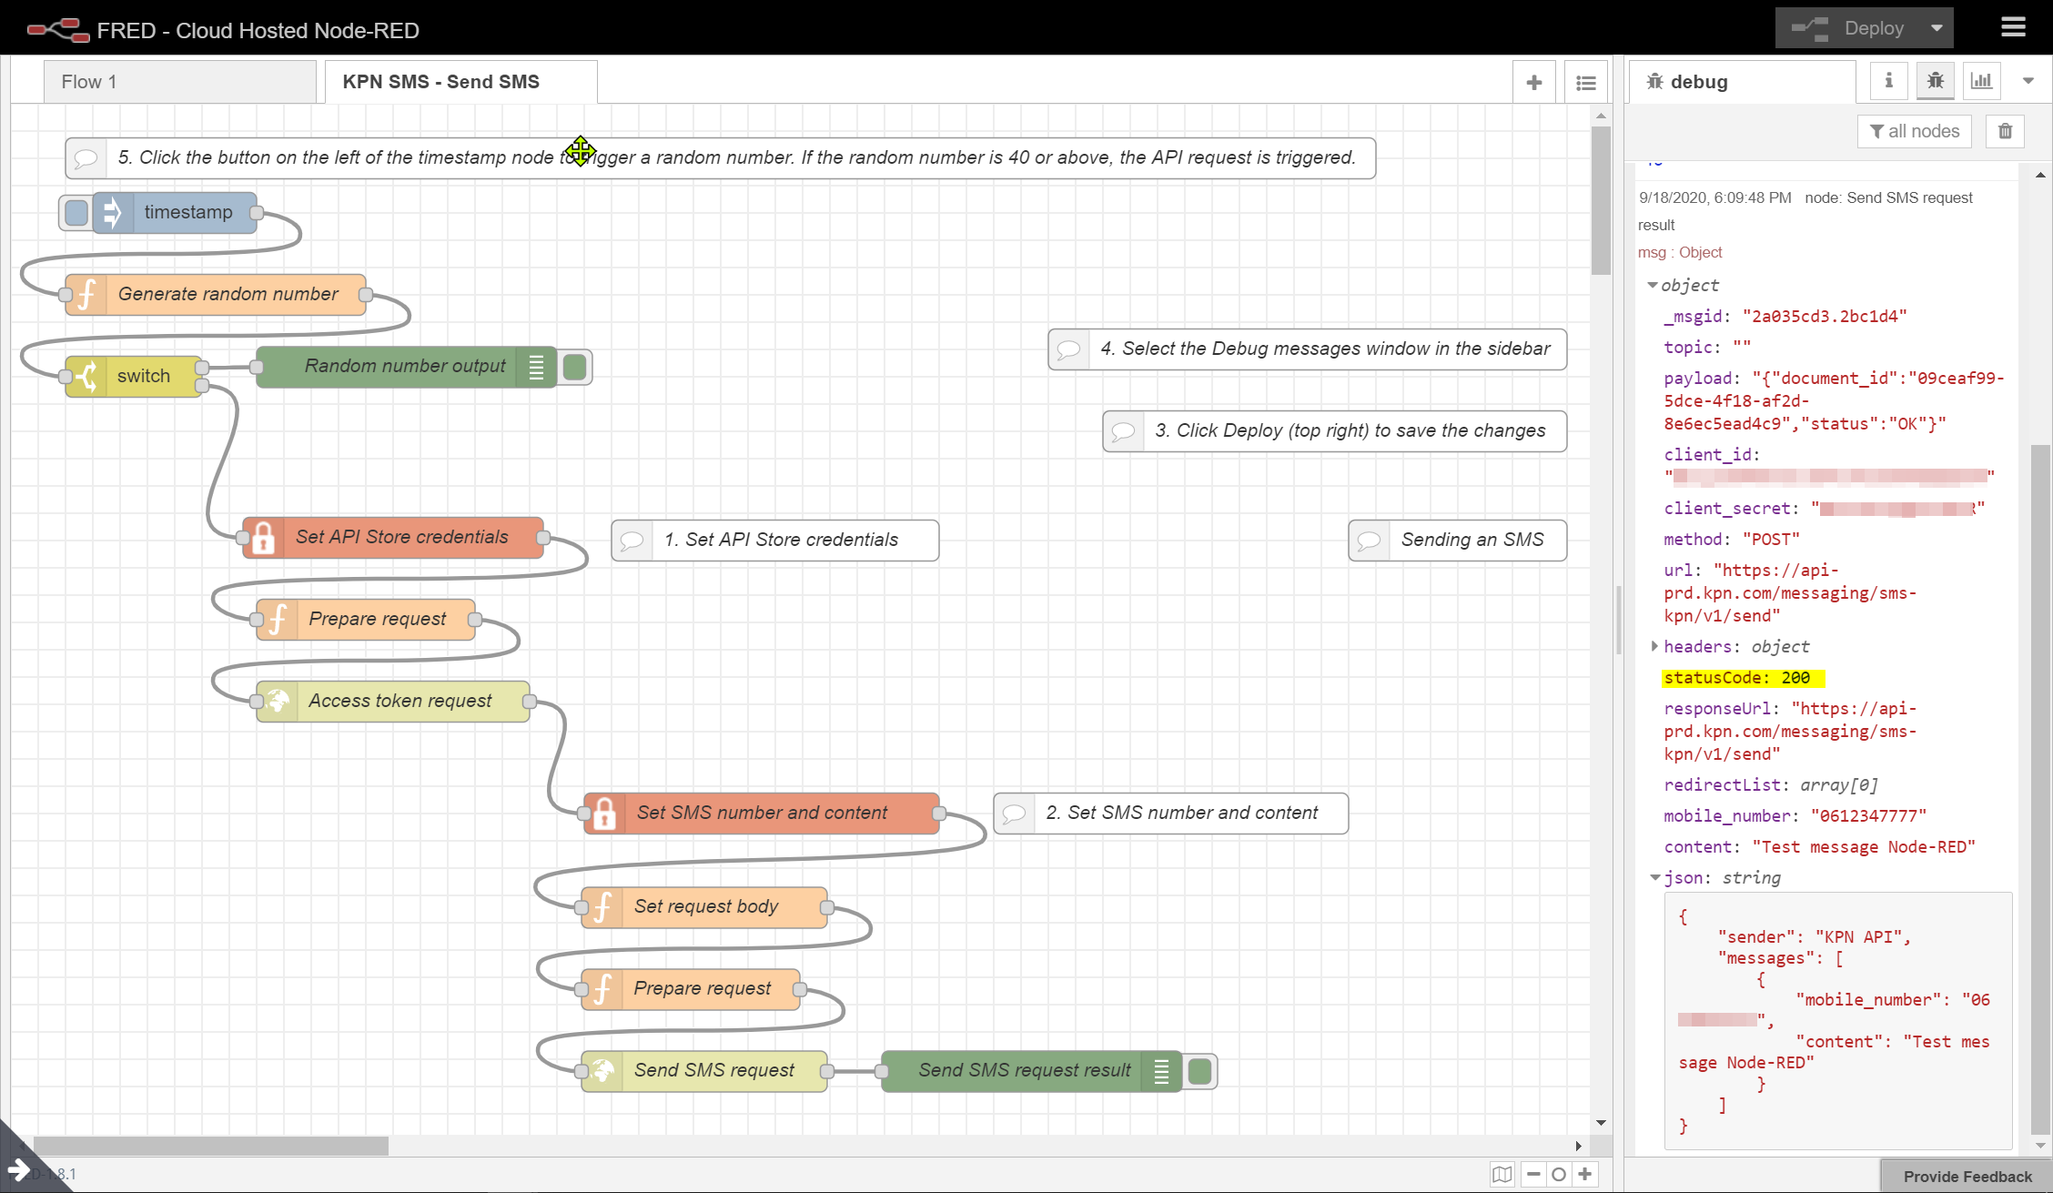Click the 'all nodes' debug filter
The width and height of the screenshot is (2053, 1193).
pos(1915,131)
